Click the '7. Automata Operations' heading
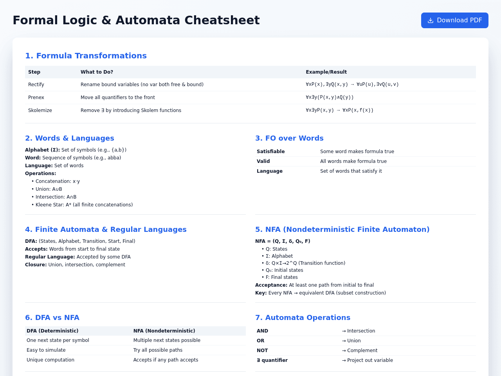Image resolution: width=501 pixels, height=376 pixels. [x=303, y=318]
